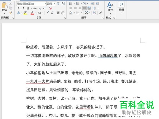Select the Format Painter brush icon
159x119 pixels.
point(10,13)
